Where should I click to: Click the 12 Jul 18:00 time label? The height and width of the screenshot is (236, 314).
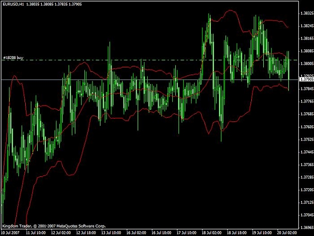click(86, 233)
